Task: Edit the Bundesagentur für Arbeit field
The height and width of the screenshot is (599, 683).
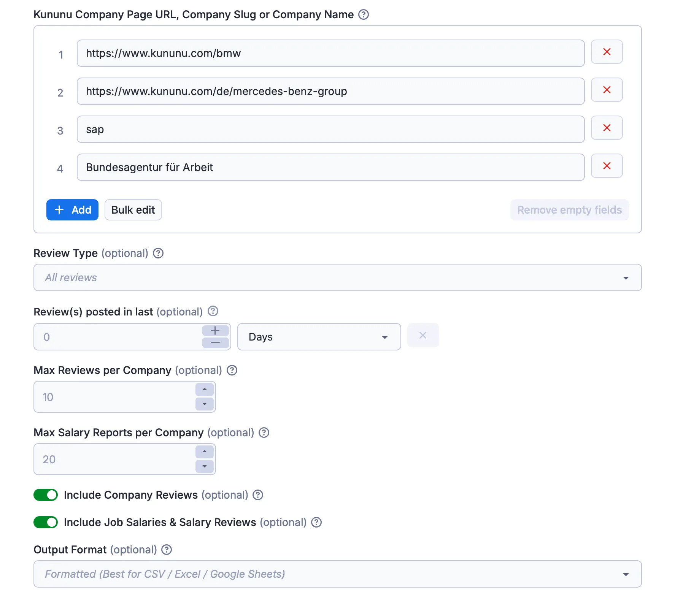Action: point(330,167)
